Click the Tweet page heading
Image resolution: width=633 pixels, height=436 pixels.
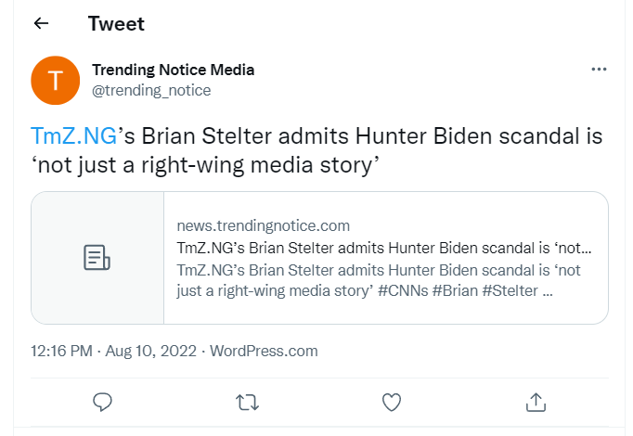[116, 23]
